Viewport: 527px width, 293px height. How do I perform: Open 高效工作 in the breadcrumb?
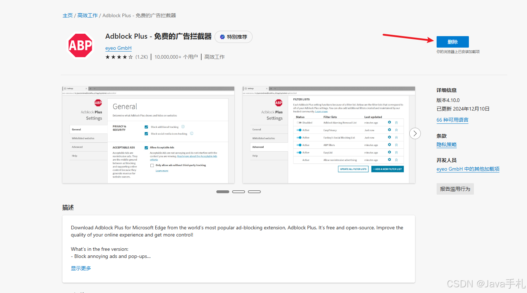tap(88, 15)
